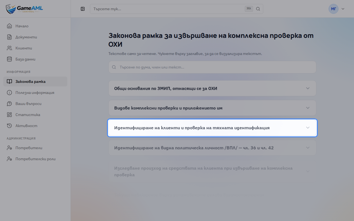This screenshot has width=354, height=221.
Task: Click the Потребители user-gear icon
Action: (x=9, y=148)
